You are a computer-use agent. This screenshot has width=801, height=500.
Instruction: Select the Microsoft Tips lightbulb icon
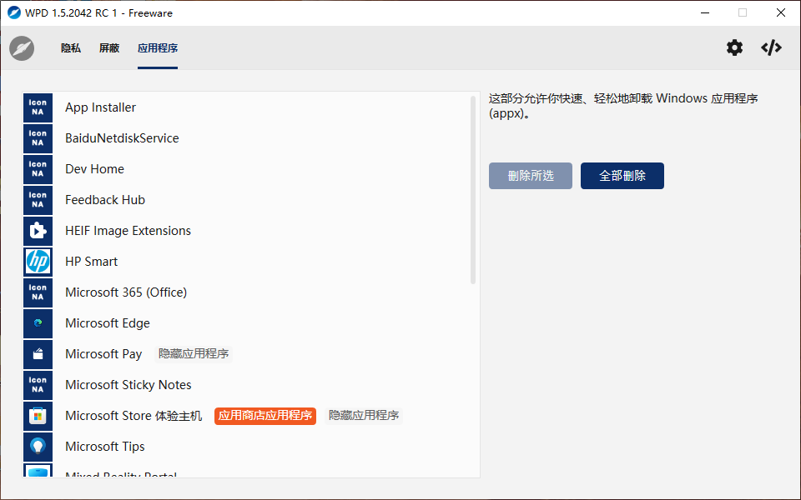[x=38, y=447]
